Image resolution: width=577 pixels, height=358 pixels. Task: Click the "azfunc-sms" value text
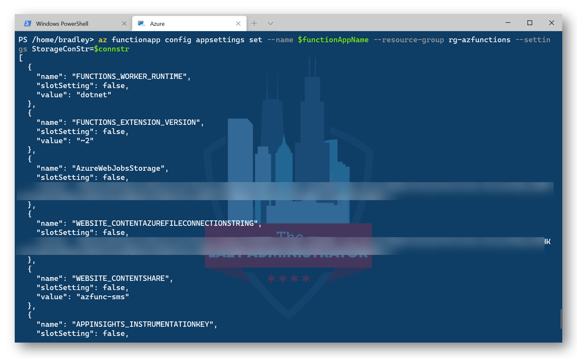103,297
